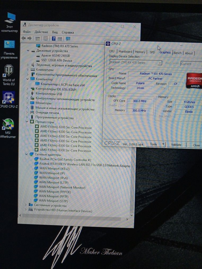Select WAN Miniport (IKEv2)
This screenshot has width=202, height=269.
(52, 168)
